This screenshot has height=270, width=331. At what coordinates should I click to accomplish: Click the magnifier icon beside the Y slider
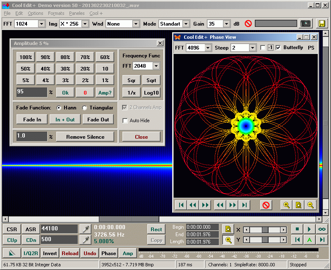[228, 240]
